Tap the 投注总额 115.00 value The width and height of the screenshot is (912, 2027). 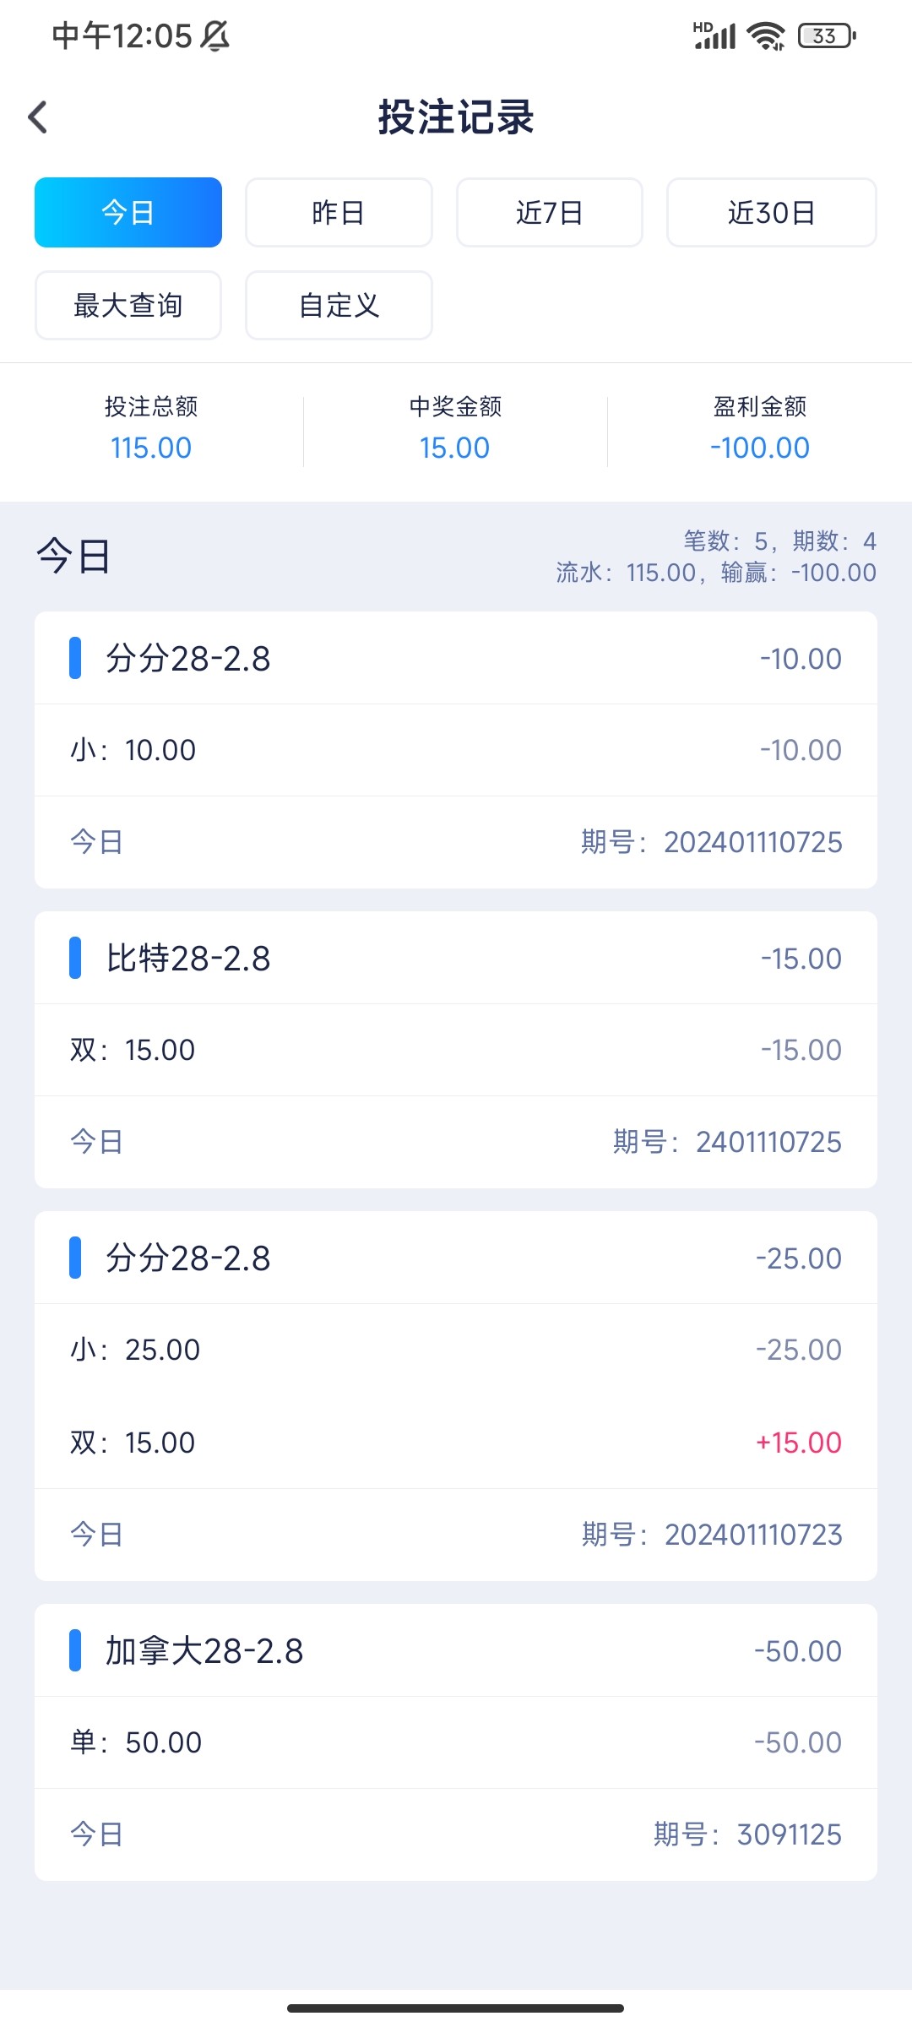pyautogui.click(x=151, y=448)
